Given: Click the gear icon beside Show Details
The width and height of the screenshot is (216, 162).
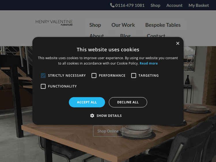Looking at the screenshot, I should coord(92,116).
